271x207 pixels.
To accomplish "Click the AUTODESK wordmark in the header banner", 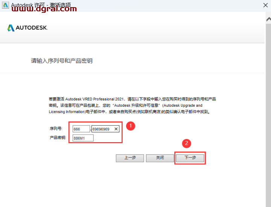I will (32, 28).
